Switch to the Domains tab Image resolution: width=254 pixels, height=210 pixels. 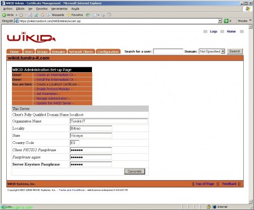(58, 51)
